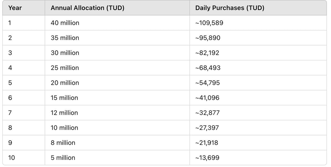
Task: Click the Annual Allocation (TUD) header
Action: pyautogui.click(x=88, y=8)
